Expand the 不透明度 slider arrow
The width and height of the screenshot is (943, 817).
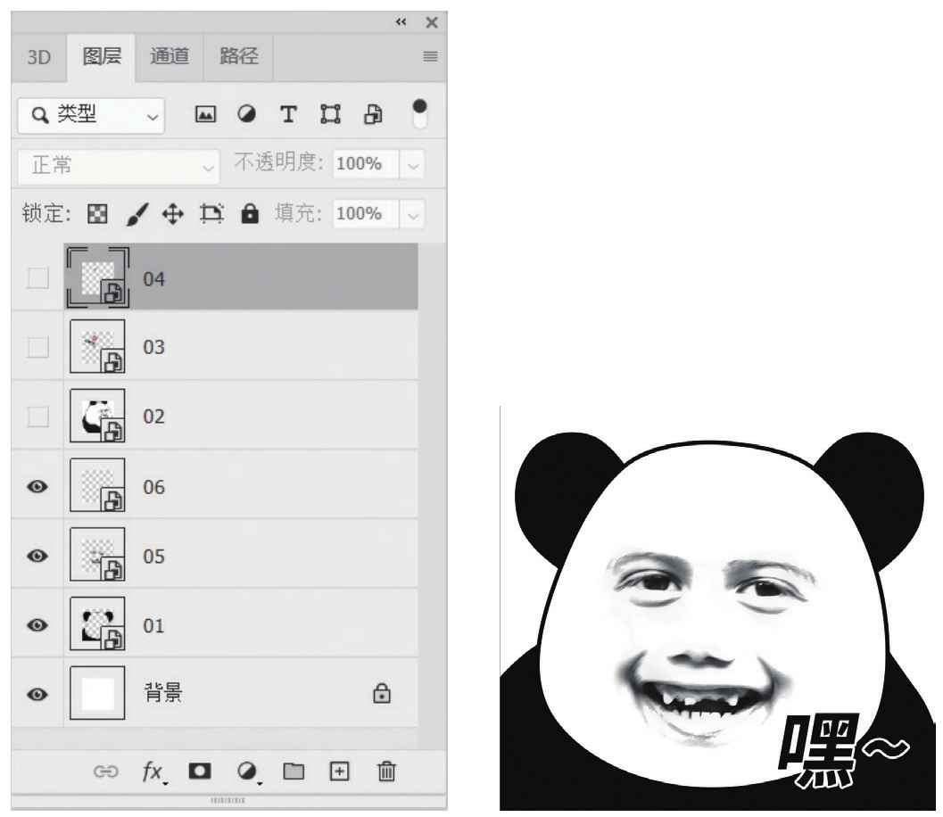click(x=413, y=165)
